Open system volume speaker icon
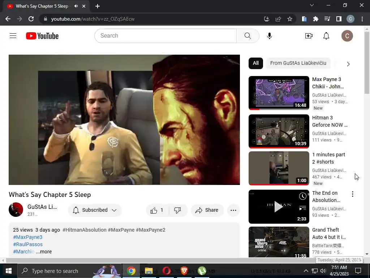 pyautogui.click(x=323, y=271)
